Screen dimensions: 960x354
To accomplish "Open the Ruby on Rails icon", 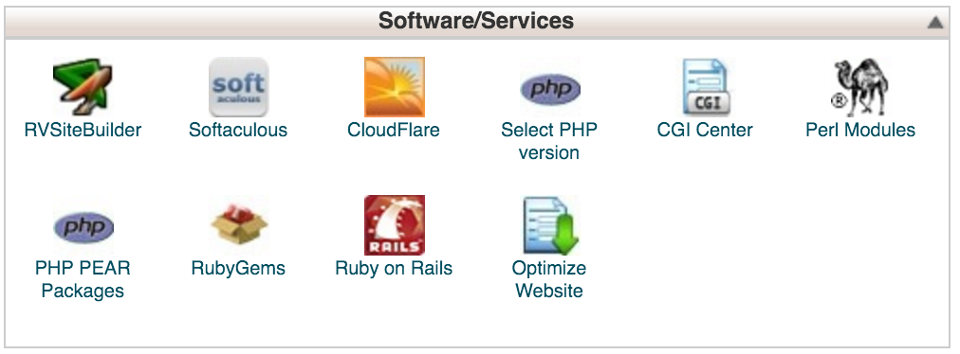I will (x=395, y=225).
